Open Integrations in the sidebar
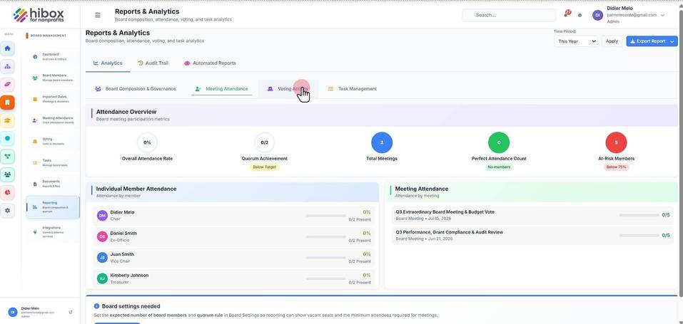The image size is (683, 324). point(52,232)
